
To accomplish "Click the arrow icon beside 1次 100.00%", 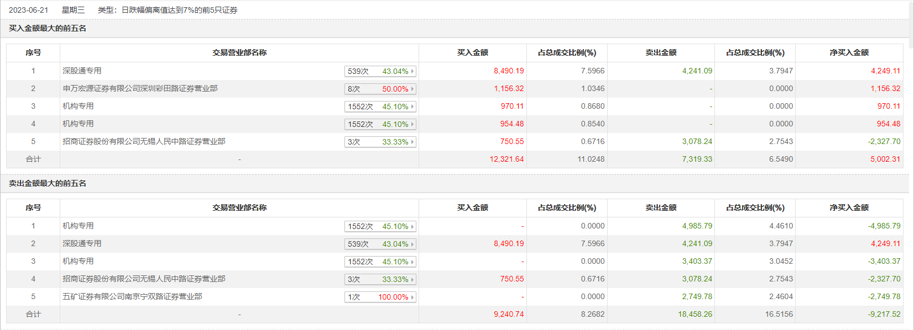I will (x=412, y=297).
